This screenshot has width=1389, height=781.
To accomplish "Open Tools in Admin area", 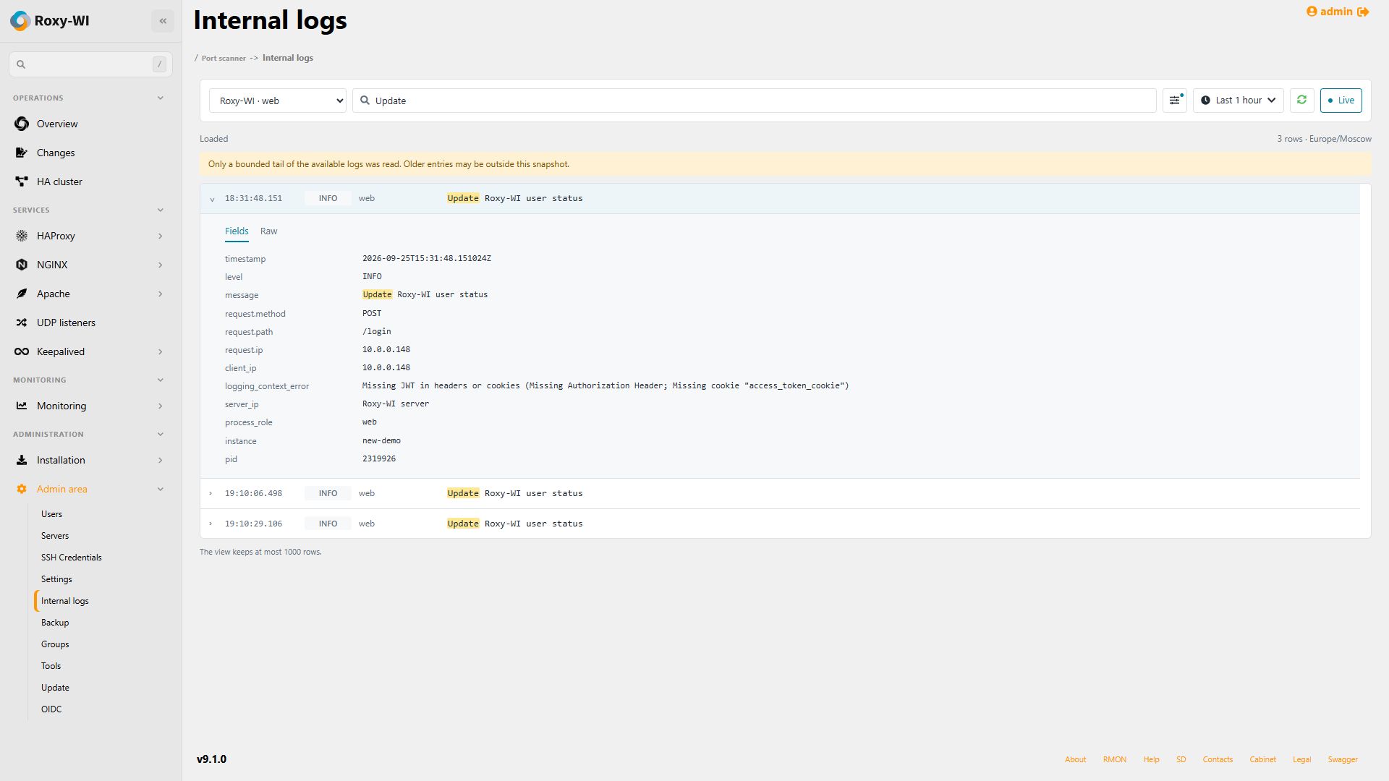I will click(51, 666).
